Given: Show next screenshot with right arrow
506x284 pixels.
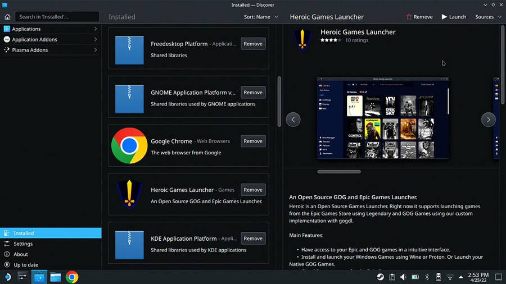Looking at the screenshot, I should 488,120.
